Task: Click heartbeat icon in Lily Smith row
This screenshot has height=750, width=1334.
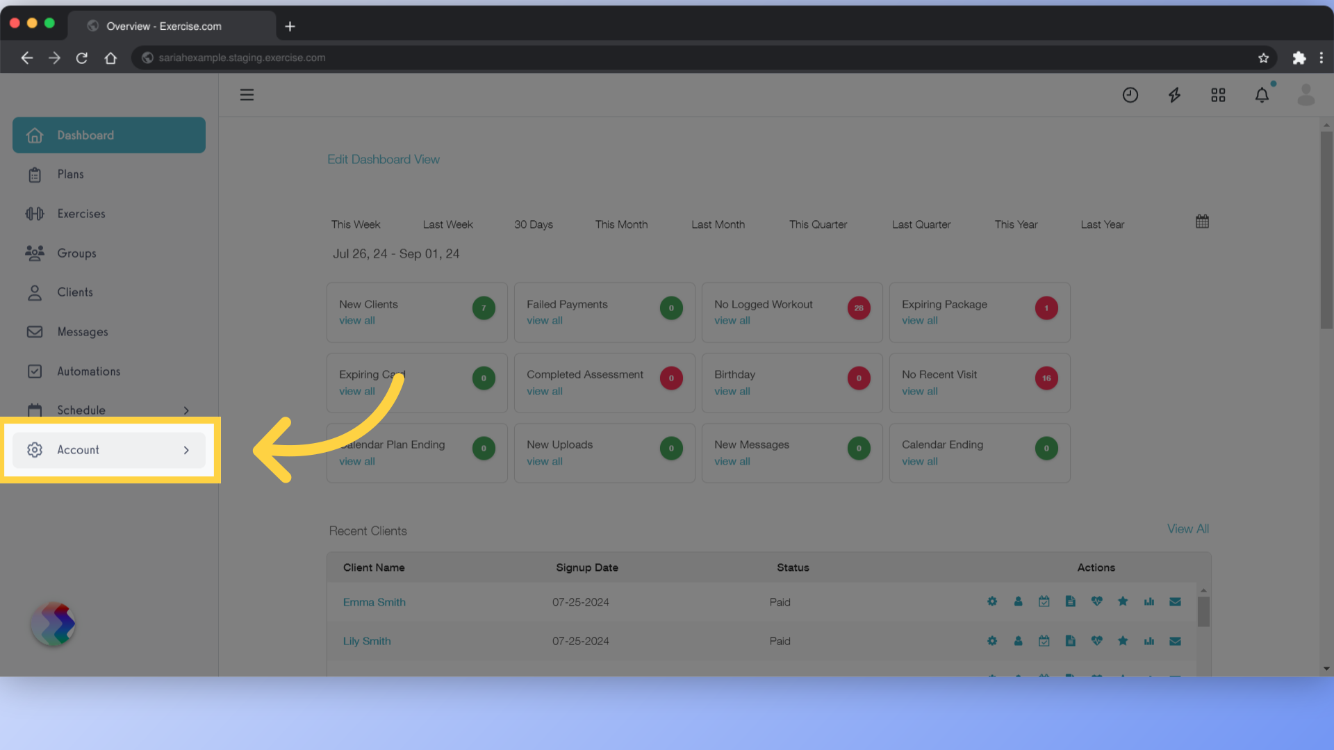Action: (x=1097, y=641)
